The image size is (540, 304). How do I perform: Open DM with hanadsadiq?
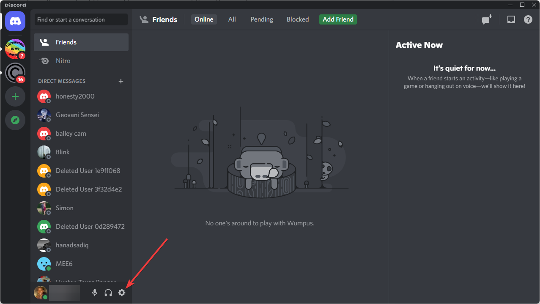click(81, 245)
